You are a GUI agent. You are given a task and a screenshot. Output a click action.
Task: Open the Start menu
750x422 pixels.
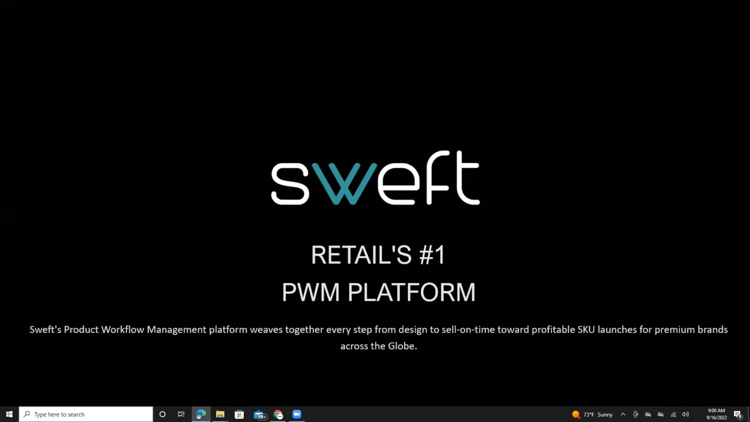[x=9, y=414]
